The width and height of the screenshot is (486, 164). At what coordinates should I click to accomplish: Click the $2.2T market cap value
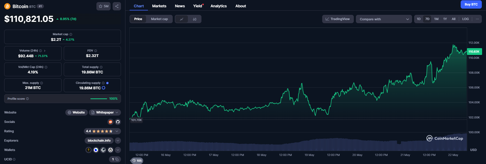point(56,40)
